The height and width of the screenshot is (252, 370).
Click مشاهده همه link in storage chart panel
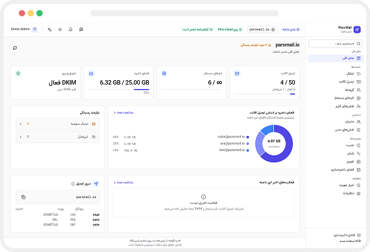click(124, 113)
